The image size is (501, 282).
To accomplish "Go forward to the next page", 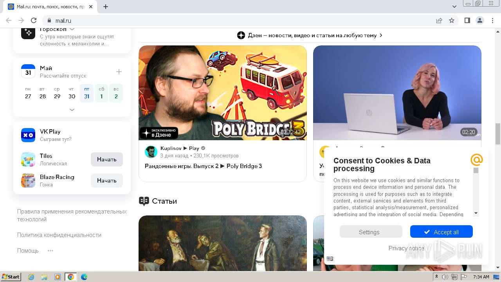I will click(x=21, y=20).
